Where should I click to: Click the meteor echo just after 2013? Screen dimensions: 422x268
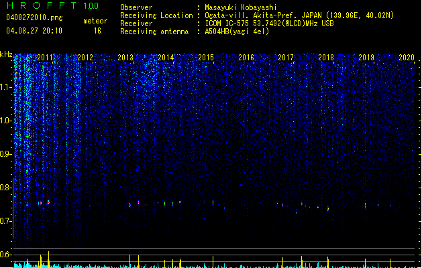[130, 205]
